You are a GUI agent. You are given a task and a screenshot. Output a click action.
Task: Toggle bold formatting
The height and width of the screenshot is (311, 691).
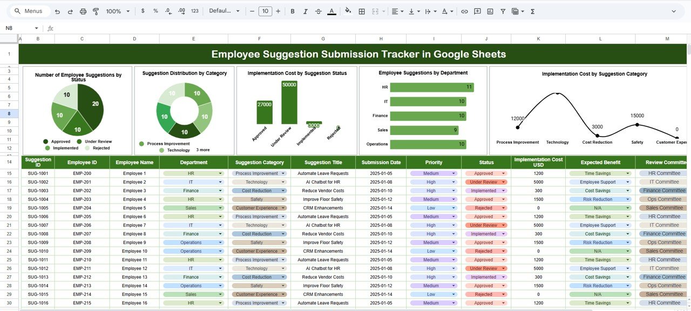point(292,11)
